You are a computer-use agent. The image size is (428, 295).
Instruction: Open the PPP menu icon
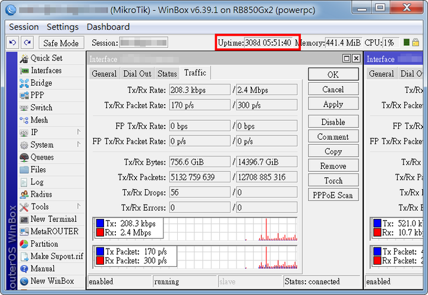24,95
